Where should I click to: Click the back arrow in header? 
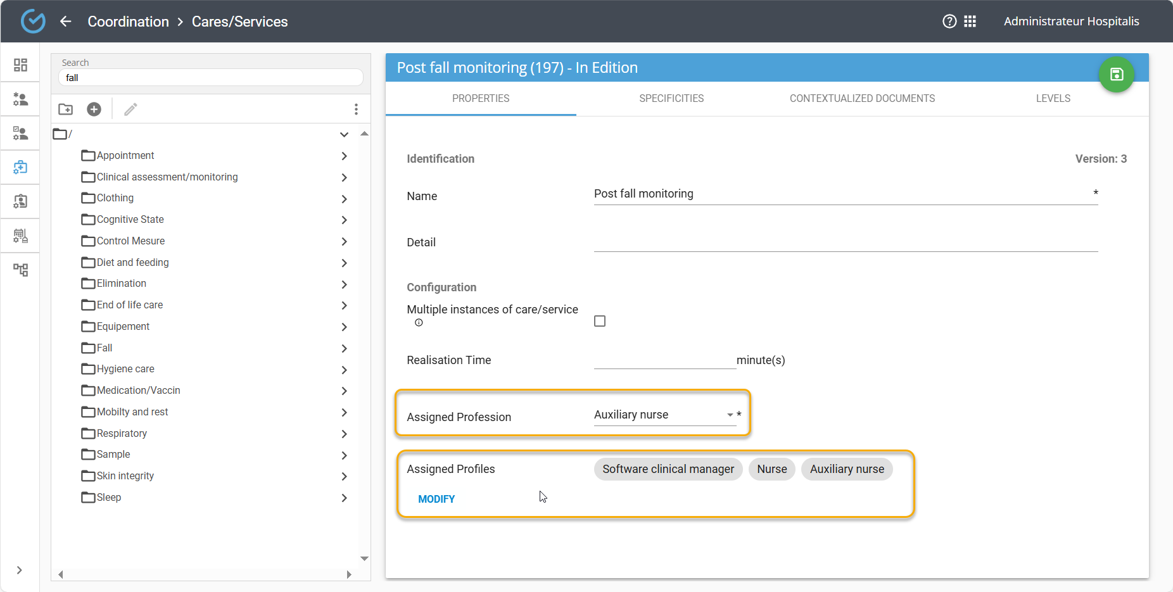[65, 22]
